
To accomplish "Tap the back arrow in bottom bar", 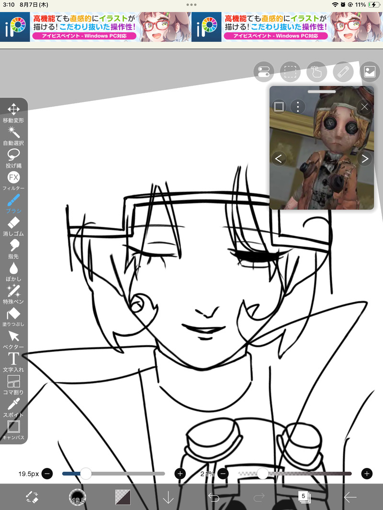I will [350, 497].
